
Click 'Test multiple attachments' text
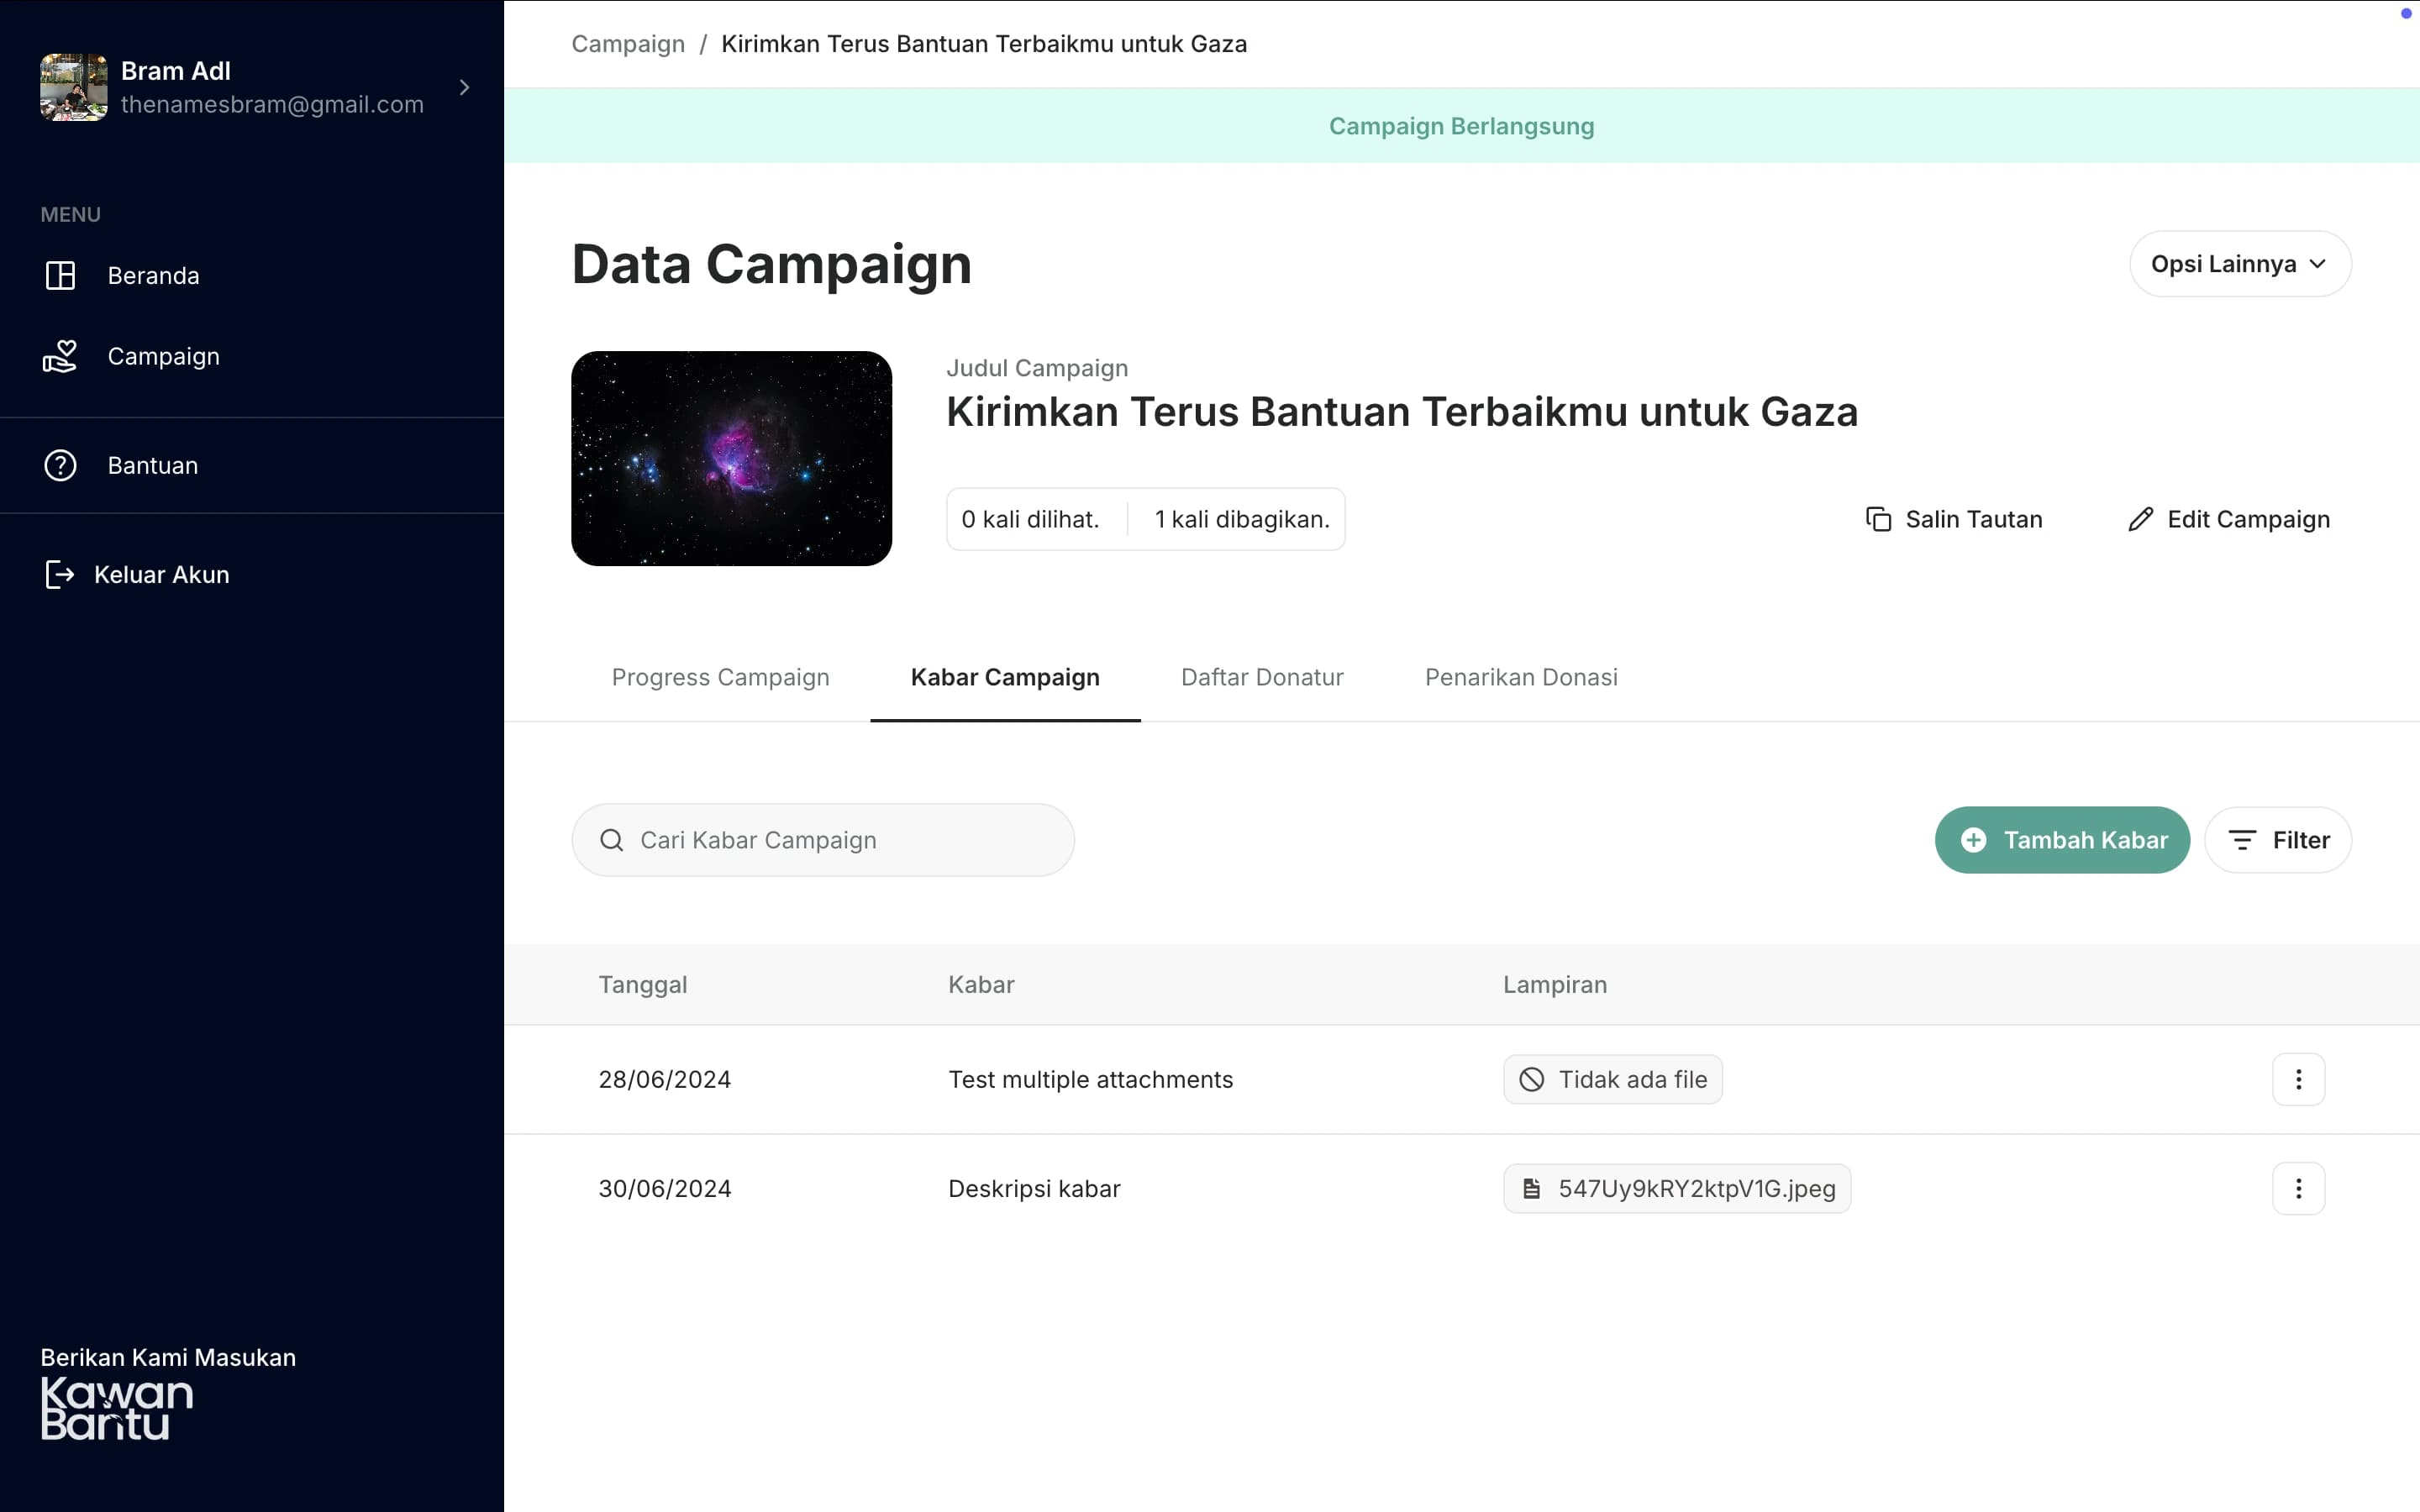coord(1090,1079)
